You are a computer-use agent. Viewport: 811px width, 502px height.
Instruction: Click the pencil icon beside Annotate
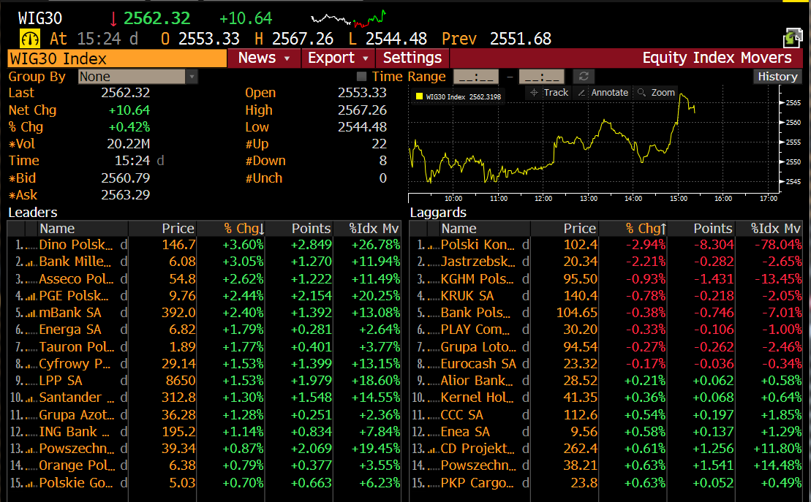[582, 93]
